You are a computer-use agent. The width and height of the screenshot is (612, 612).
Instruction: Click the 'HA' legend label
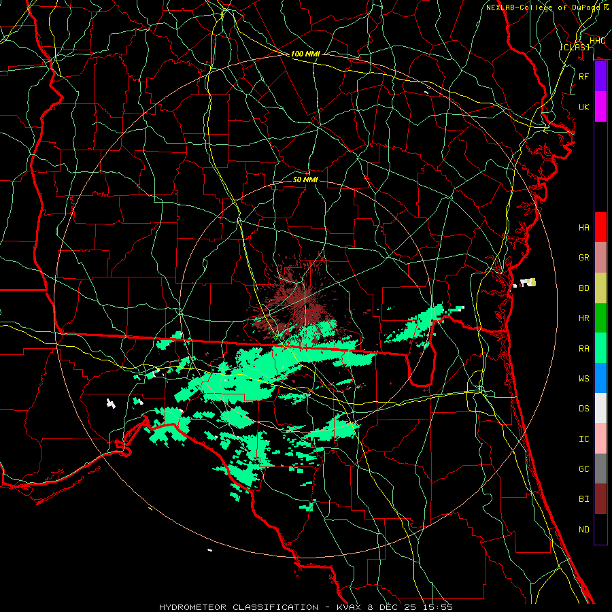click(583, 227)
